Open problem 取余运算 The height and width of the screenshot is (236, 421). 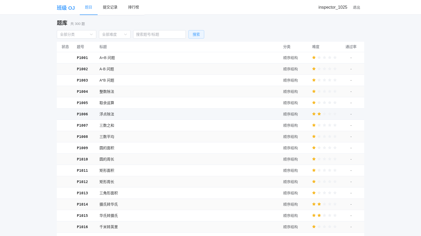pos(107,103)
